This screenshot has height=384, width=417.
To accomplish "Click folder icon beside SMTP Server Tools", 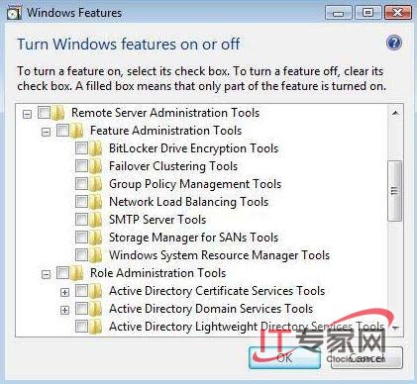I will click(x=96, y=220).
